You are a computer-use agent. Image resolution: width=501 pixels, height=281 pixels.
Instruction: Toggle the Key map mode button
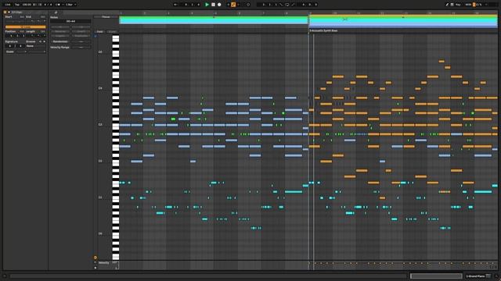[458, 5]
